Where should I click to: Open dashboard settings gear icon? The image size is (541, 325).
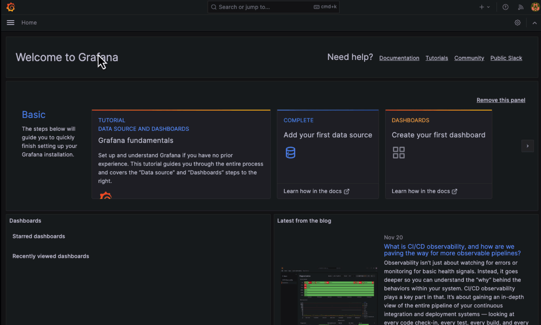(517, 23)
